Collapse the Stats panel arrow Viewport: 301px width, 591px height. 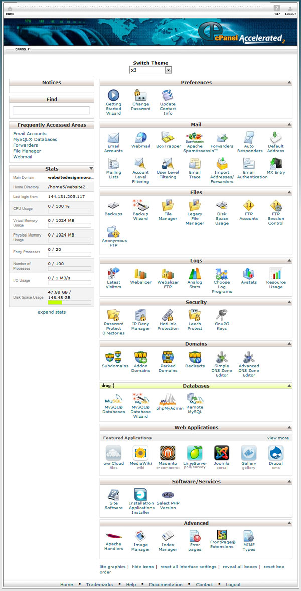[x=91, y=169]
